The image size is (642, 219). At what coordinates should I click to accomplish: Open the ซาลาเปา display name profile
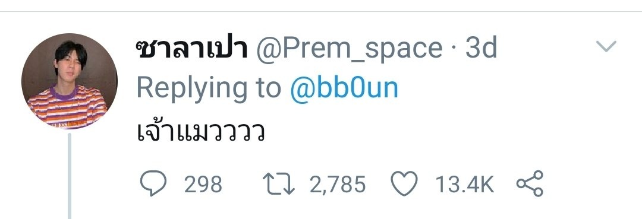tap(193, 49)
